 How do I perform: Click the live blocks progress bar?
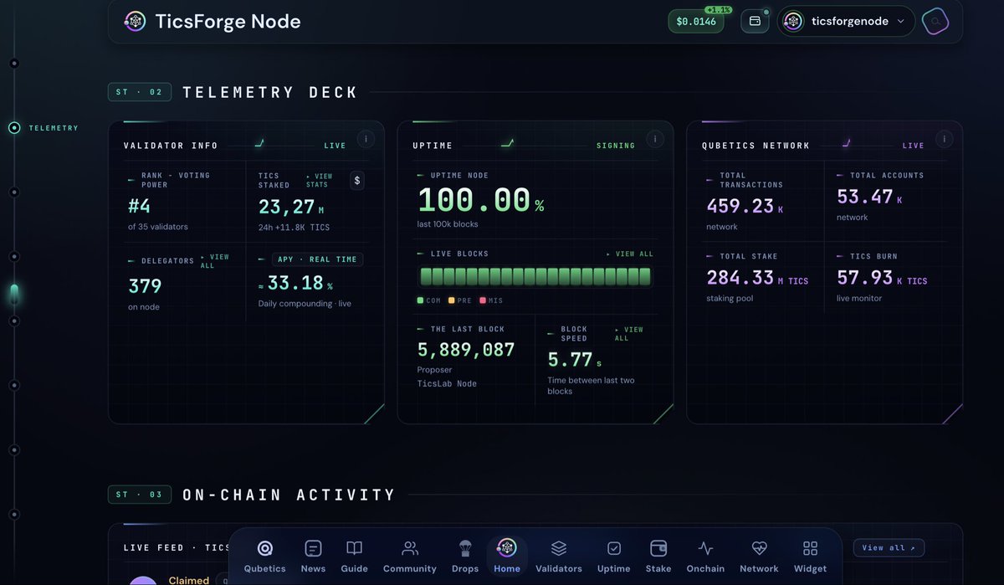pos(535,277)
